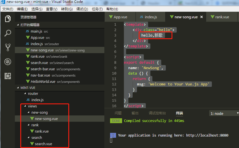The image size is (239, 148).
Task: Switch to the 调试控制台 panel tab
Action: coord(157,113)
